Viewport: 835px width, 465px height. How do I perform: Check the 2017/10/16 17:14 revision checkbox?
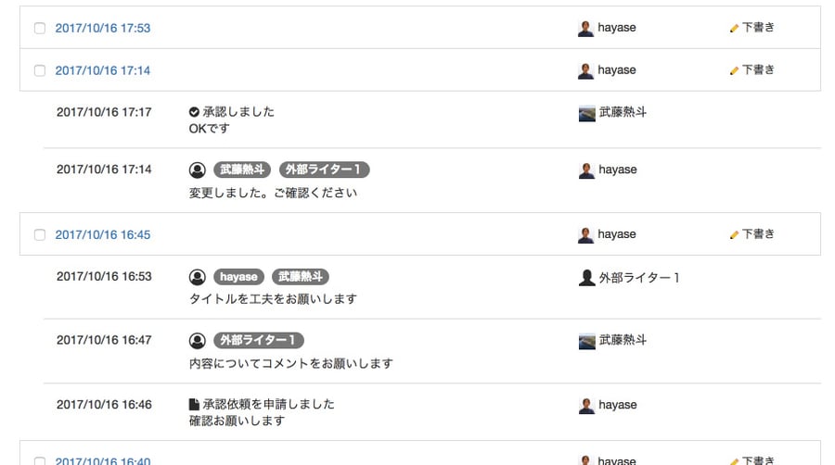pyautogui.click(x=40, y=70)
